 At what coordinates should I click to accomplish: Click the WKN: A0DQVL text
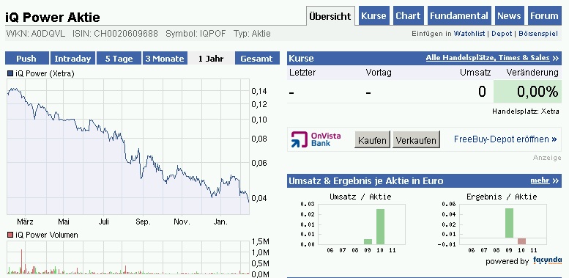(x=36, y=34)
